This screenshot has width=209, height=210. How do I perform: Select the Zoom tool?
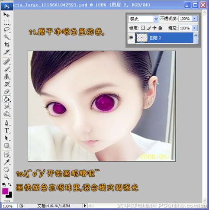click(x=6, y=177)
